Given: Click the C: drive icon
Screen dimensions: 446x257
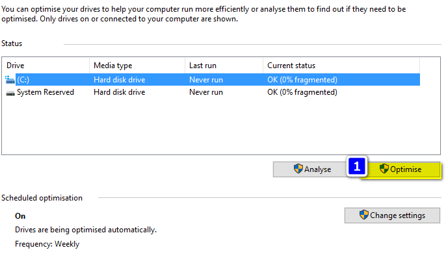Looking at the screenshot, I should (10, 80).
